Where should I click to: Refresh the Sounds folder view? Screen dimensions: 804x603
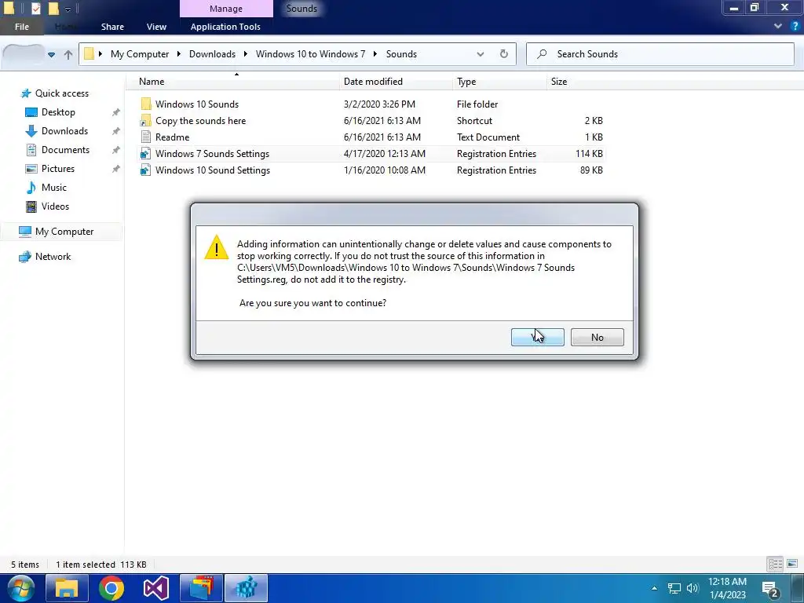click(503, 54)
